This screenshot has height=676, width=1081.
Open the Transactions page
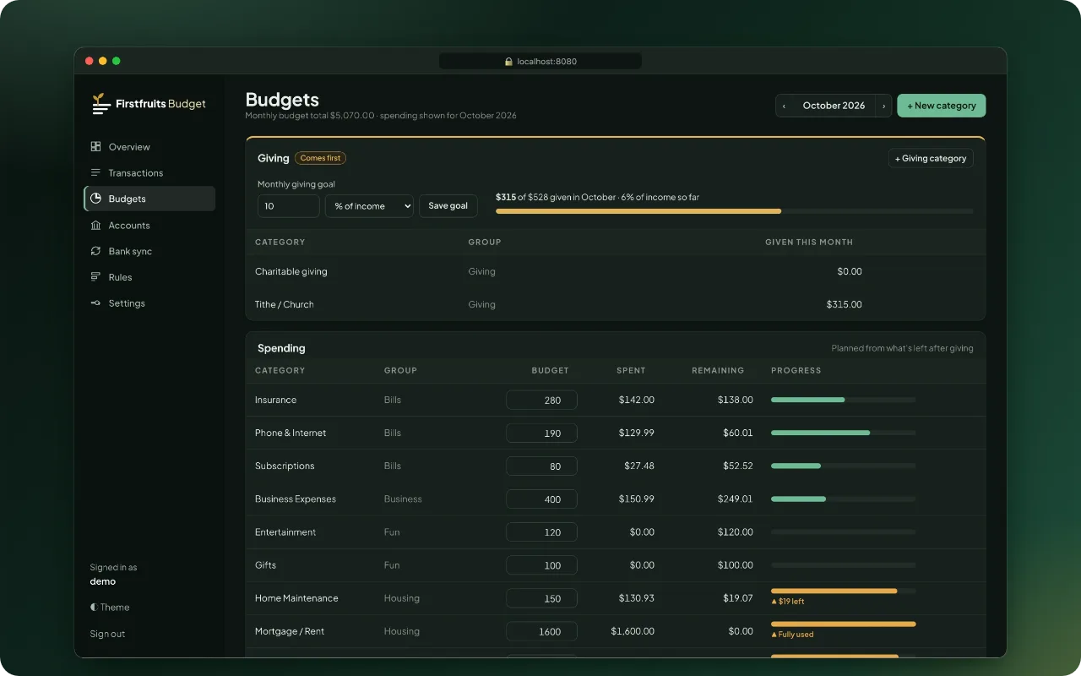pyautogui.click(x=149, y=173)
